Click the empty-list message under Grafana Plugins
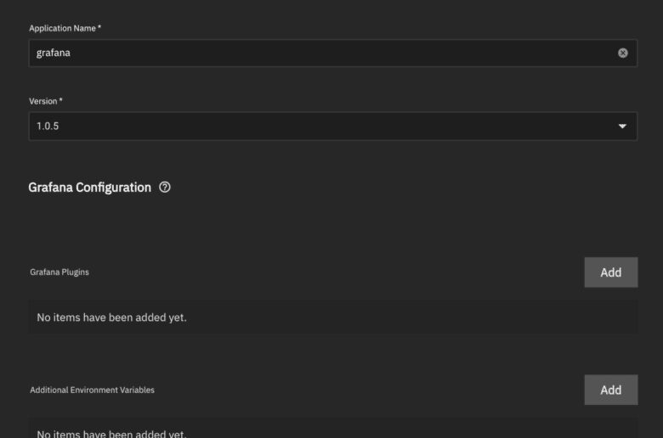Viewport: 663px width, 438px height. (x=111, y=317)
